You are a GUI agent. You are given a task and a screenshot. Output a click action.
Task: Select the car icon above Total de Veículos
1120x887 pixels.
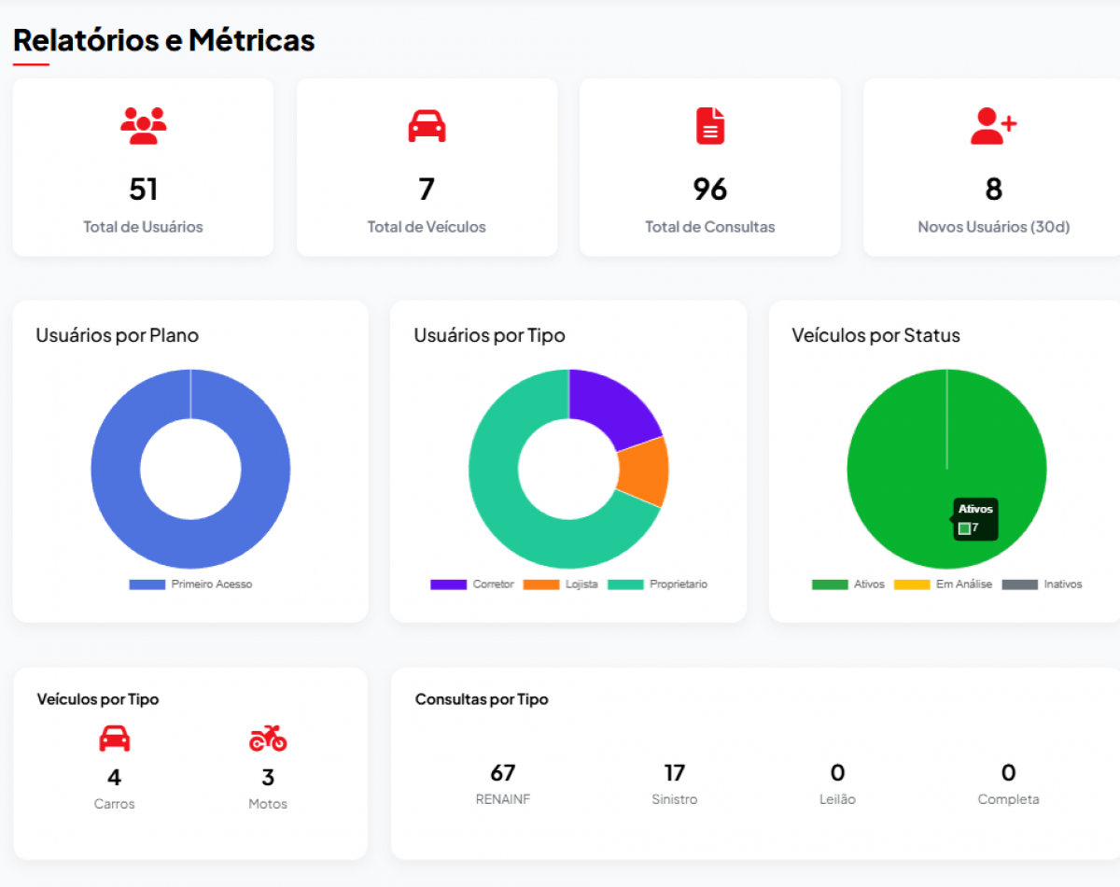[x=427, y=124]
